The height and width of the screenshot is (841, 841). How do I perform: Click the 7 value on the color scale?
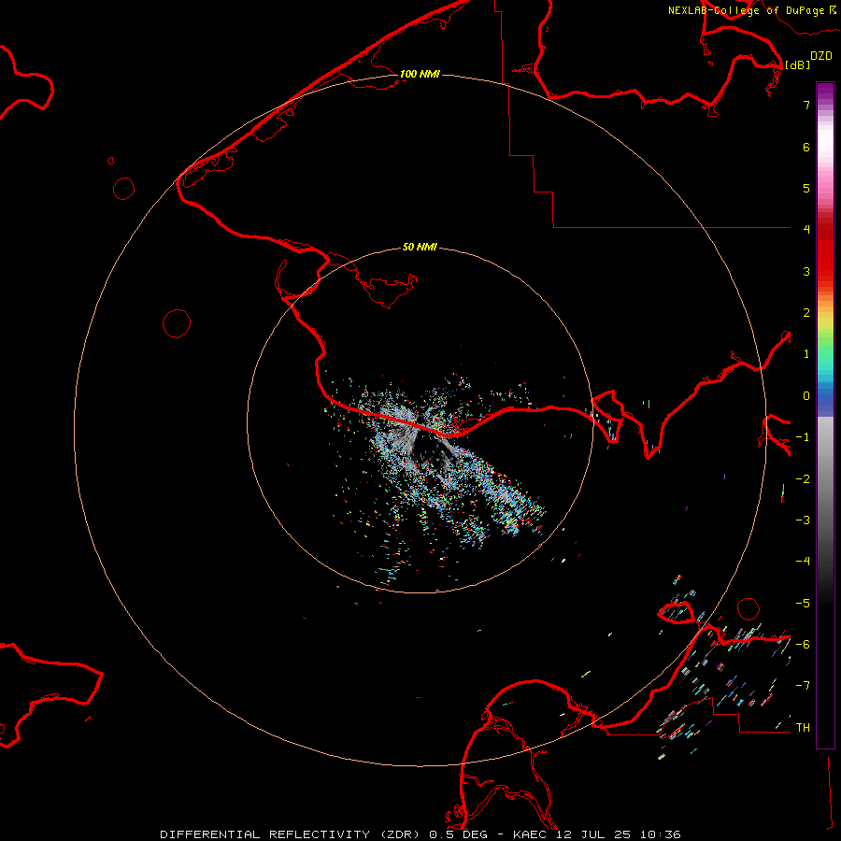pos(806,105)
